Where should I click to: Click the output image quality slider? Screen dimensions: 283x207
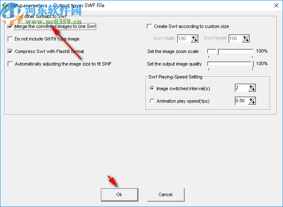click(230, 64)
